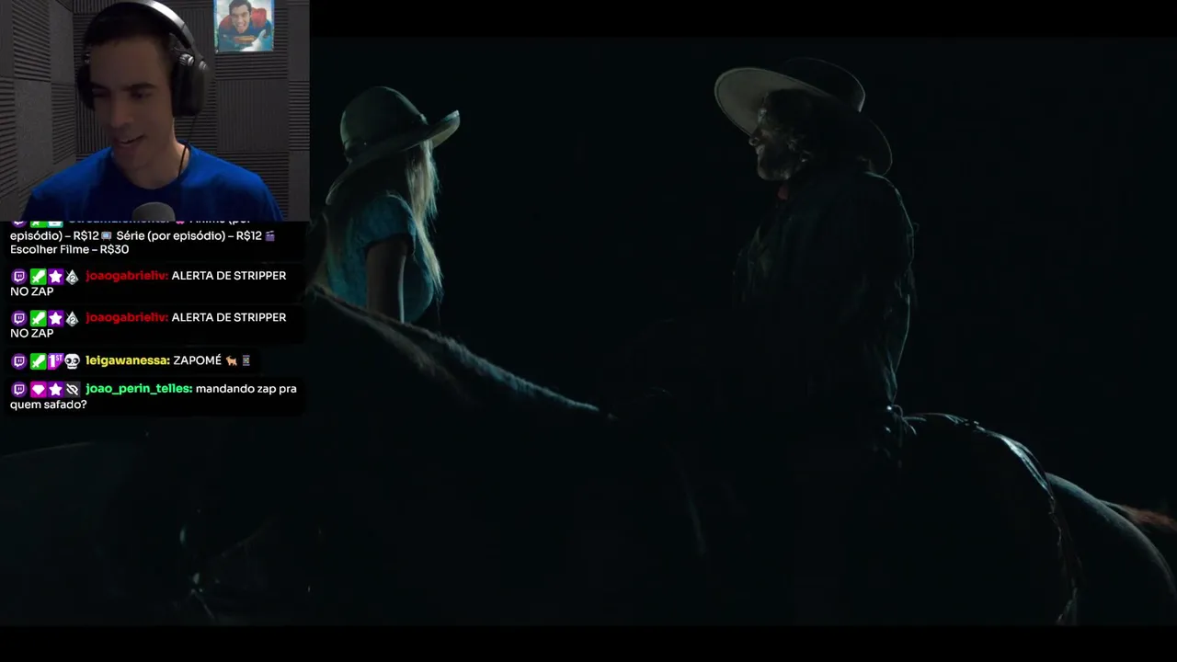Click the movie video showing the horse riders
1177x662 pixels.
click(588, 331)
